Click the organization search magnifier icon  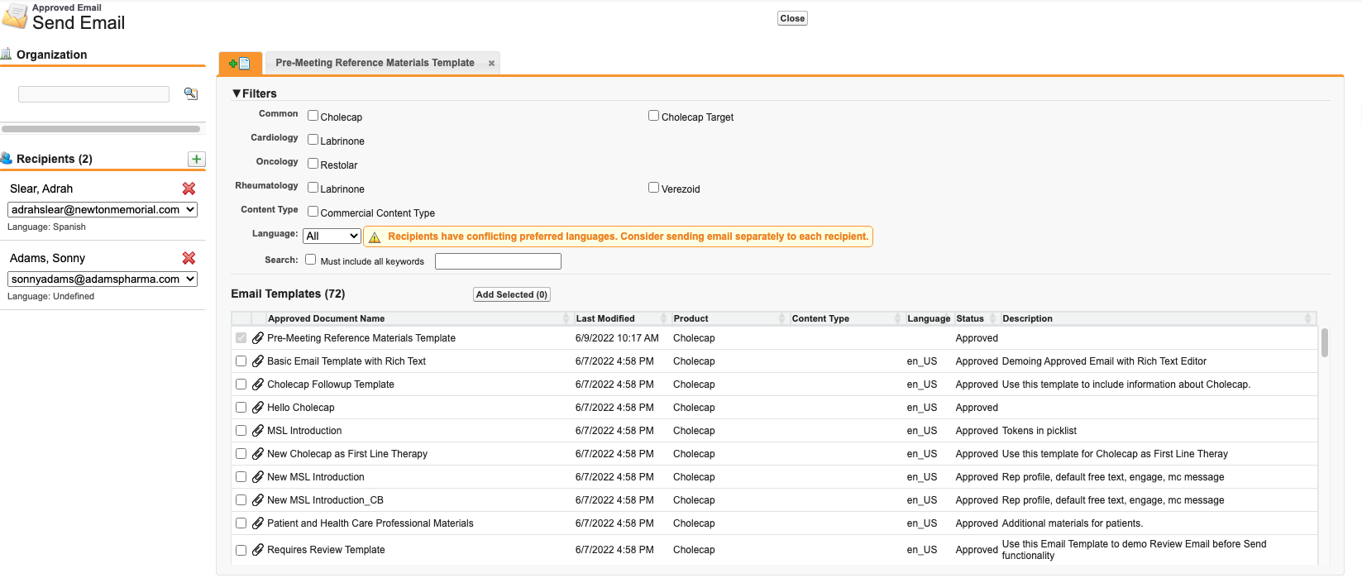191,93
